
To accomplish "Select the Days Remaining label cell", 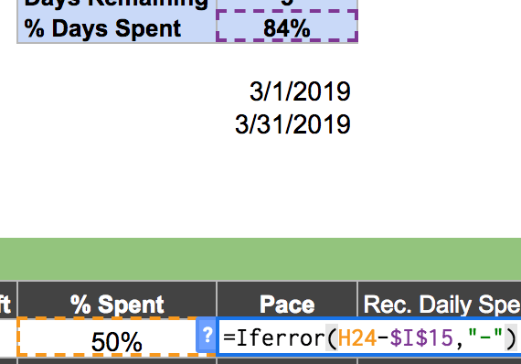I will point(117,4).
